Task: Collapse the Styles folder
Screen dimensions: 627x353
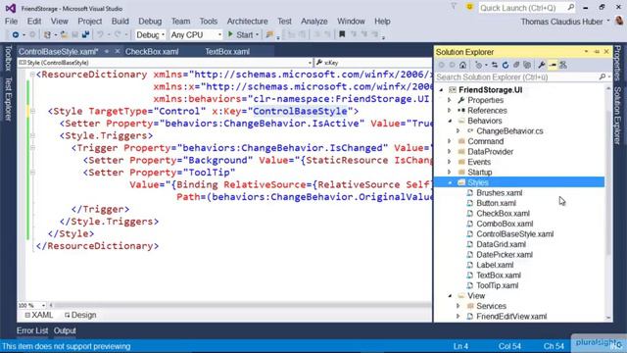Action: point(450,182)
